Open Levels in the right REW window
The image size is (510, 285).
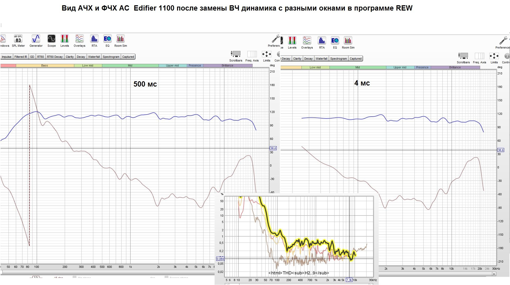292,43
